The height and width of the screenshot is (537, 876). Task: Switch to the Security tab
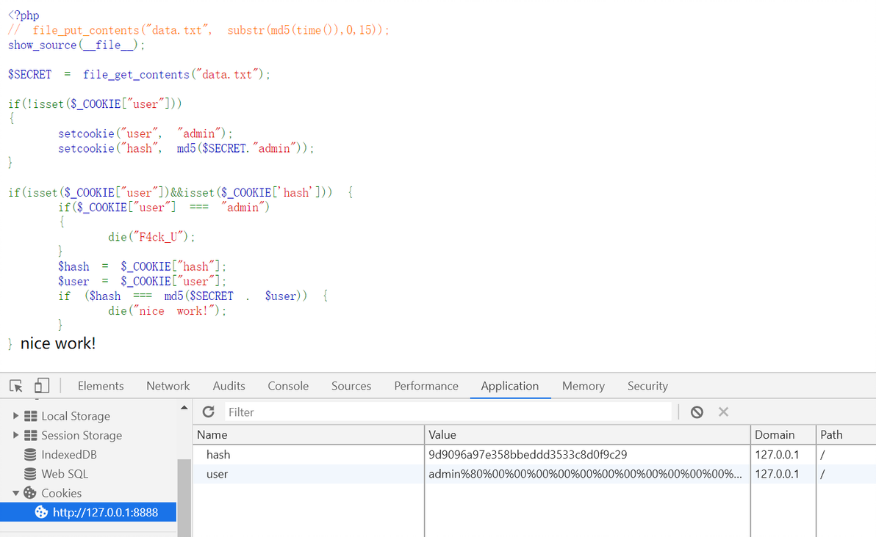point(647,386)
